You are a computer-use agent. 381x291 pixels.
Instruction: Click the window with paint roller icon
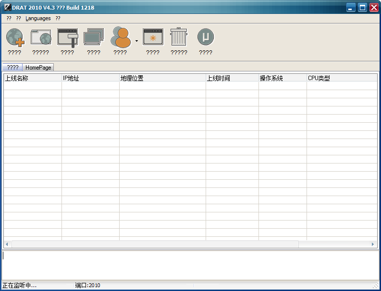(x=67, y=37)
